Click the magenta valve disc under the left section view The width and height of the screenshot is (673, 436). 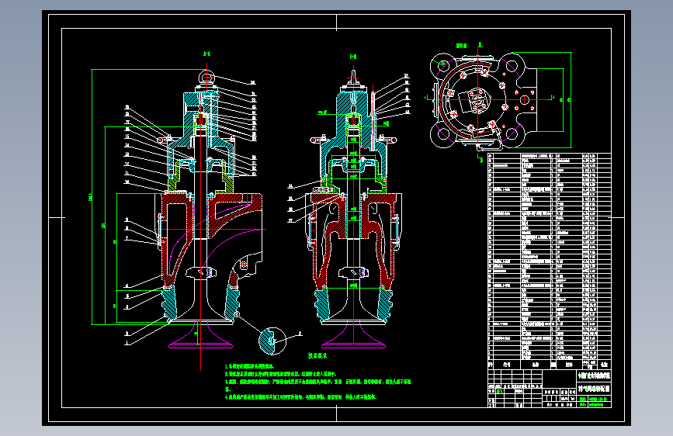[201, 334]
